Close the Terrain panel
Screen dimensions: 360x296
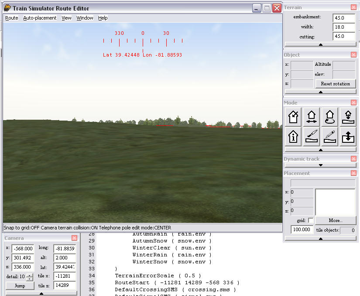353,7
